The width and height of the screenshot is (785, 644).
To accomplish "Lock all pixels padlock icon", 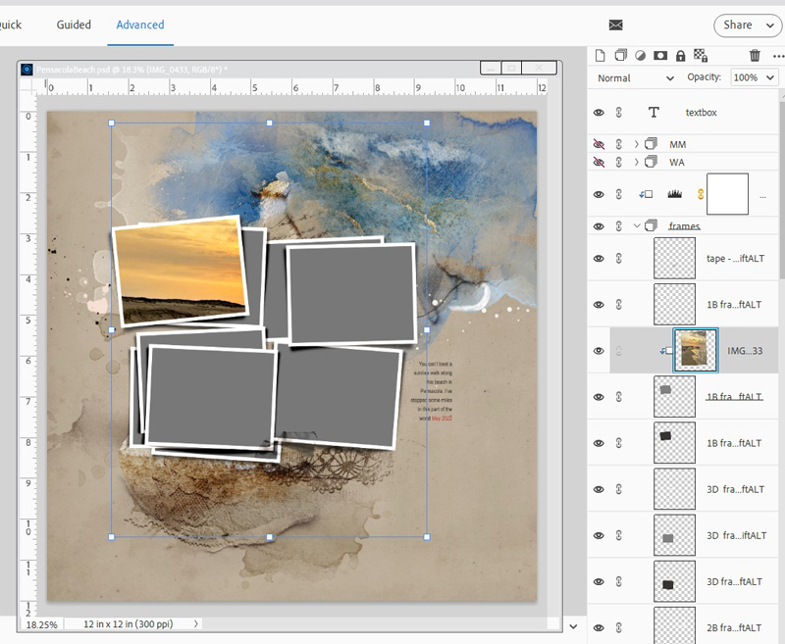I will click(x=680, y=56).
